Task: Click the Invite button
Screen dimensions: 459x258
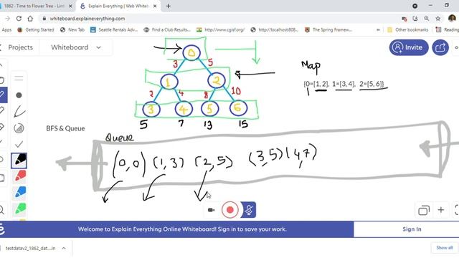Action: (409, 47)
